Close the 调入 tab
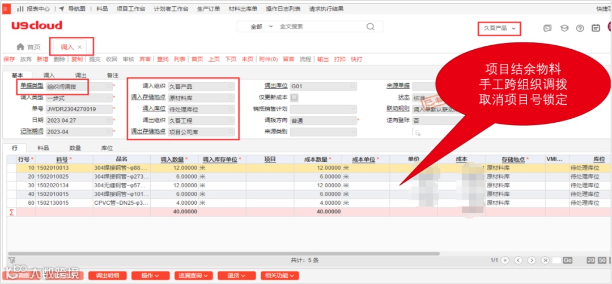The width and height of the screenshot is (612, 284). click(80, 47)
